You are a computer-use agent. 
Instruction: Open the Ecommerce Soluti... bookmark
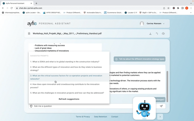(113, 13)
